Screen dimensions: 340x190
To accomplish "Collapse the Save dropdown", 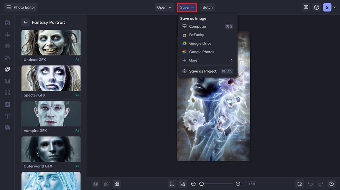I will coord(187,7).
